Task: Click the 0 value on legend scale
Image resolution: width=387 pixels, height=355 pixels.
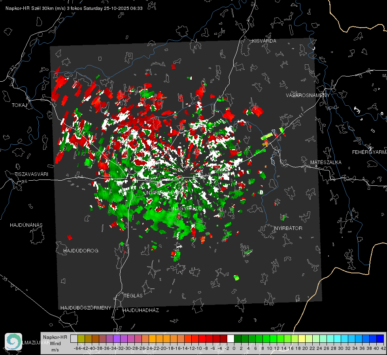Action: pyautogui.click(x=234, y=348)
